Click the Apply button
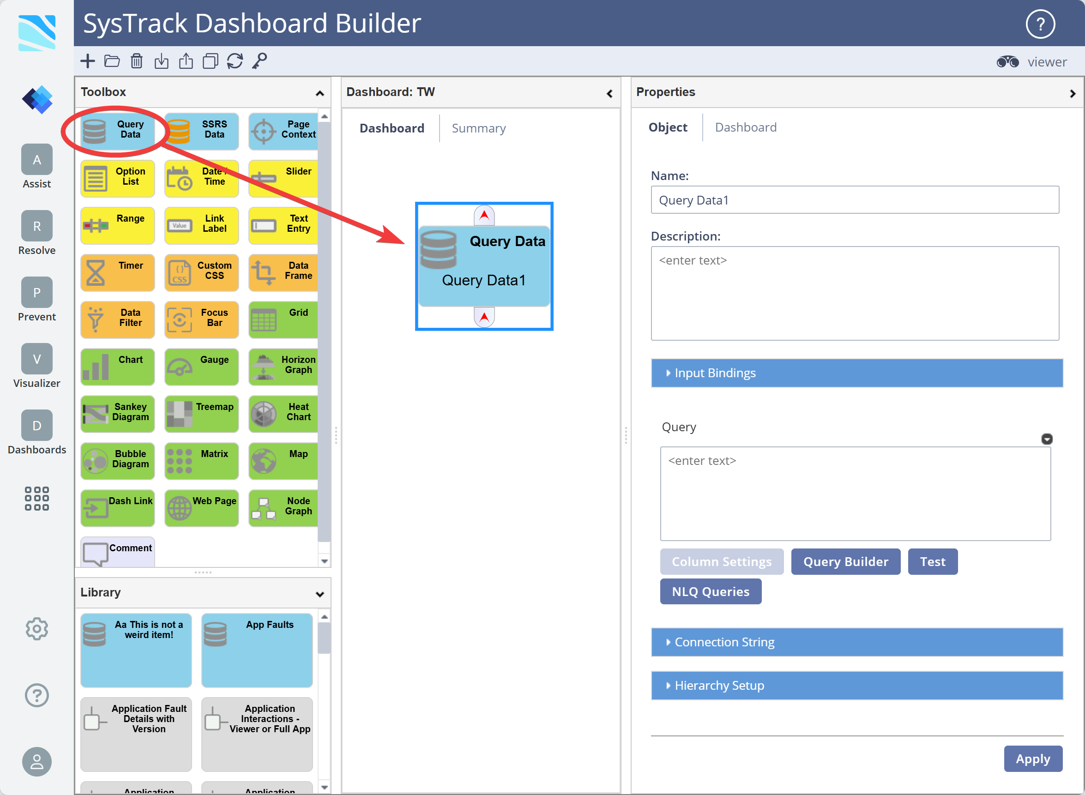 point(1032,759)
